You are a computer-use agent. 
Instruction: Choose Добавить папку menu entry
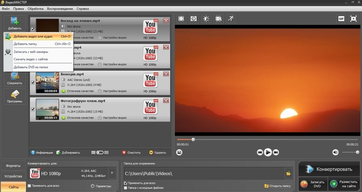pyautogui.click(x=38, y=44)
